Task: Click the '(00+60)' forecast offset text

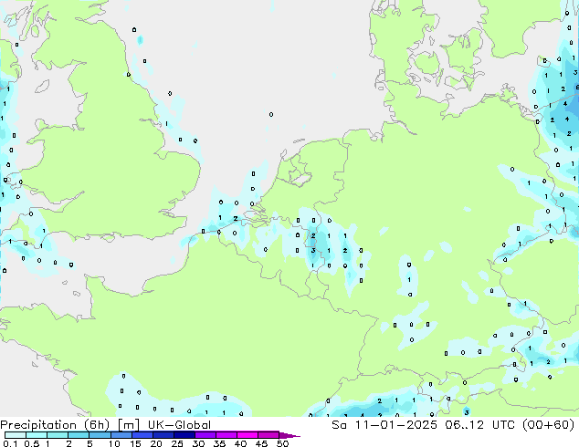Action: point(549,424)
